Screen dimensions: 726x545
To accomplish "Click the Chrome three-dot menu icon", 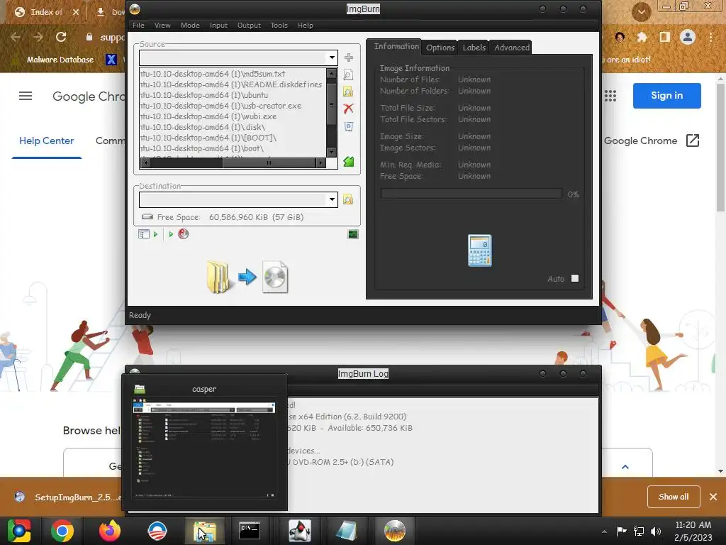I will click(x=710, y=37).
